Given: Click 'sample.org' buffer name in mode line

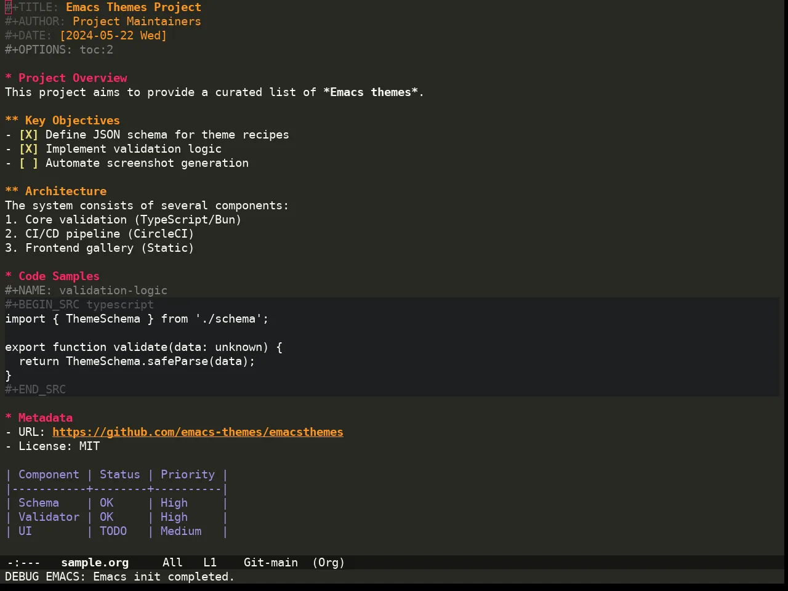Looking at the screenshot, I should [95, 563].
